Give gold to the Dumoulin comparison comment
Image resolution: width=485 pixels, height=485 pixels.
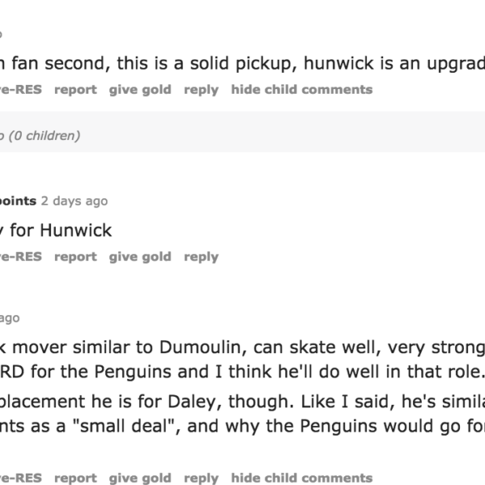140,479
